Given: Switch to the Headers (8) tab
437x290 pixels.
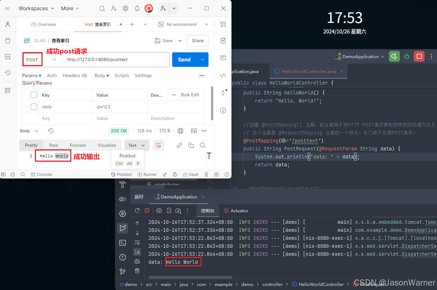Looking at the screenshot, I should [75, 75].
